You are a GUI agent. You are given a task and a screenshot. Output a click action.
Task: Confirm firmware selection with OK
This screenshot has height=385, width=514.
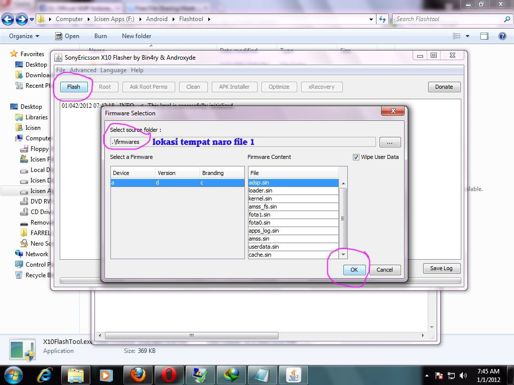[x=354, y=270]
